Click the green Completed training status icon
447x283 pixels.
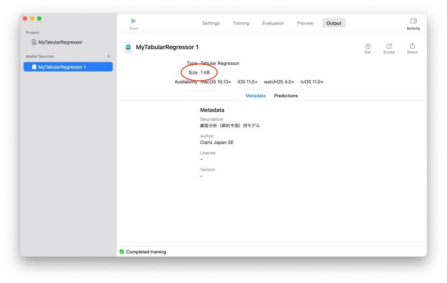pos(122,252)
